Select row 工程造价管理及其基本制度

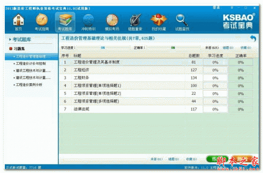[x=156, y=62]
